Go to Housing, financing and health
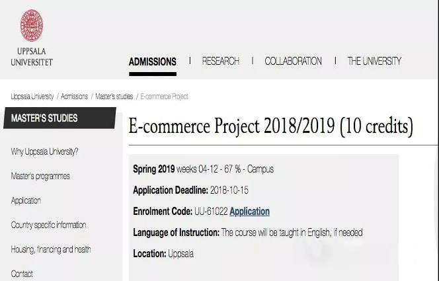The height and width of the screenshot is (281, 439). [51, 249]
